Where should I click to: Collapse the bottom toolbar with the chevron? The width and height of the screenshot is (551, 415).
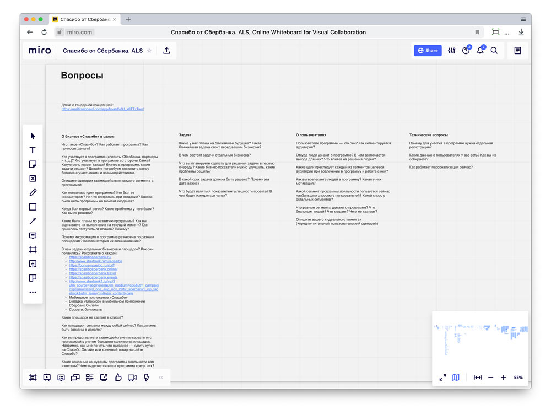[x=160, y=378]
